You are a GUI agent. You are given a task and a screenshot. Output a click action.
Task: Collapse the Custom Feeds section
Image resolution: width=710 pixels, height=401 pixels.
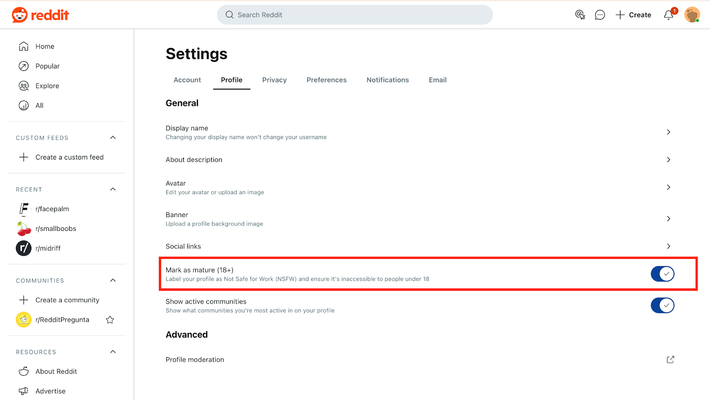[x=113, y=138]
